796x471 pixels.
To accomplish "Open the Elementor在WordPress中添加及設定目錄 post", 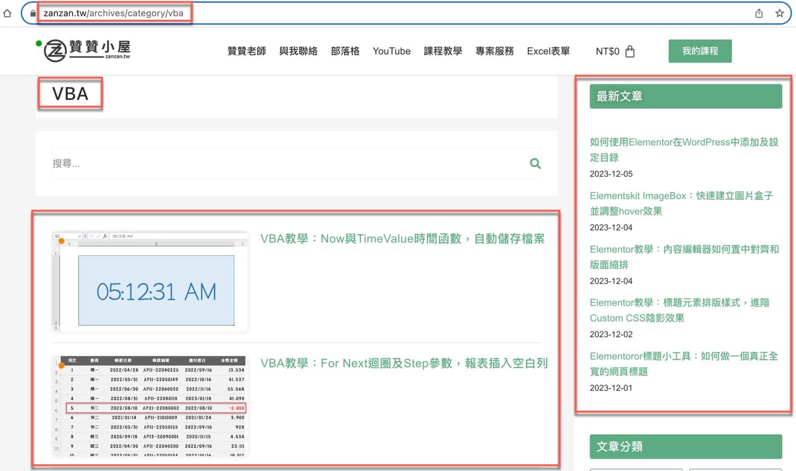I will 684,150.
